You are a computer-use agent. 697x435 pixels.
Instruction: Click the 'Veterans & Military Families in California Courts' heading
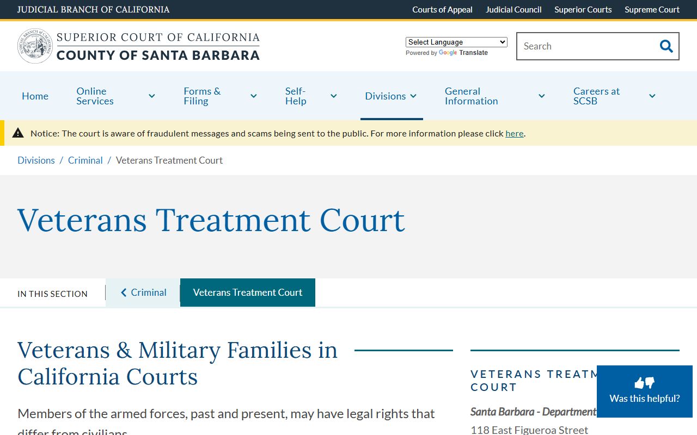pos(178,363)
